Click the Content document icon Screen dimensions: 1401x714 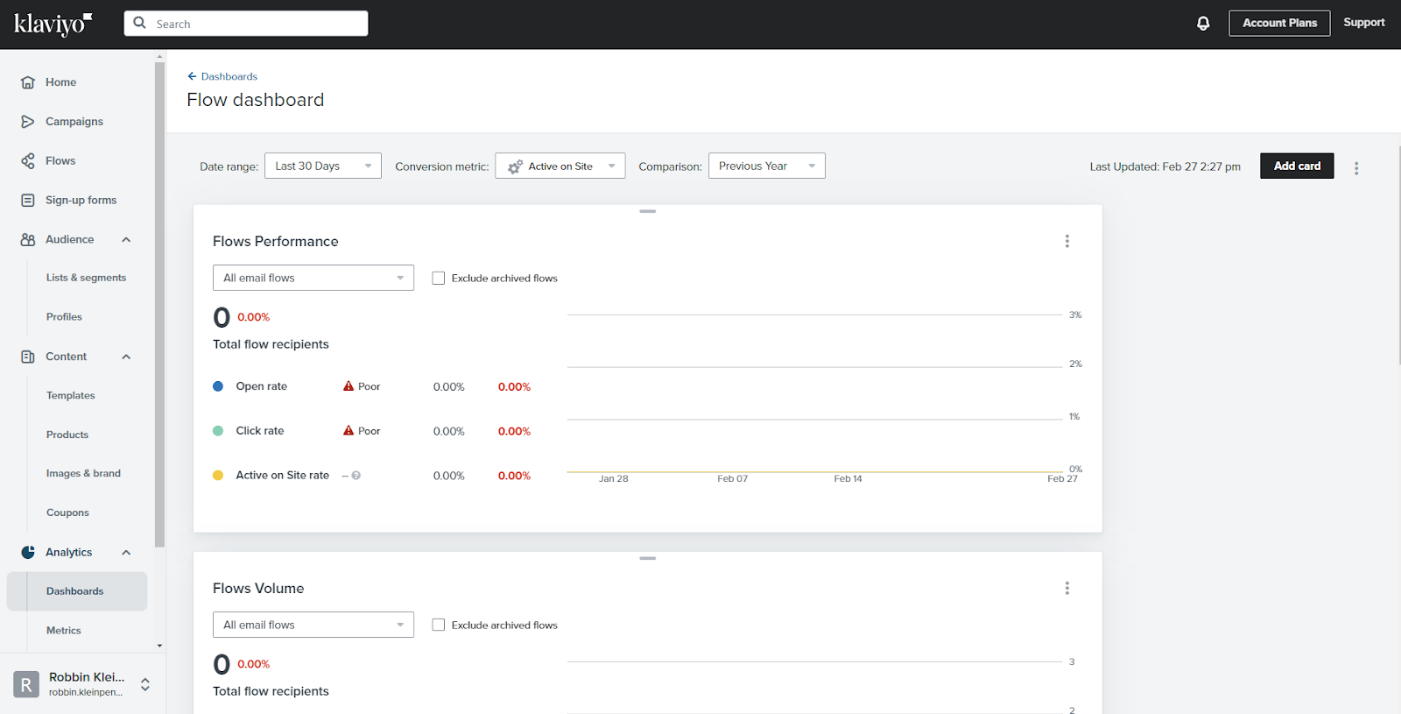pos(28,357)
